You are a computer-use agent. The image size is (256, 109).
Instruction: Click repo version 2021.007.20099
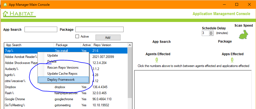(x=103, y=57)
